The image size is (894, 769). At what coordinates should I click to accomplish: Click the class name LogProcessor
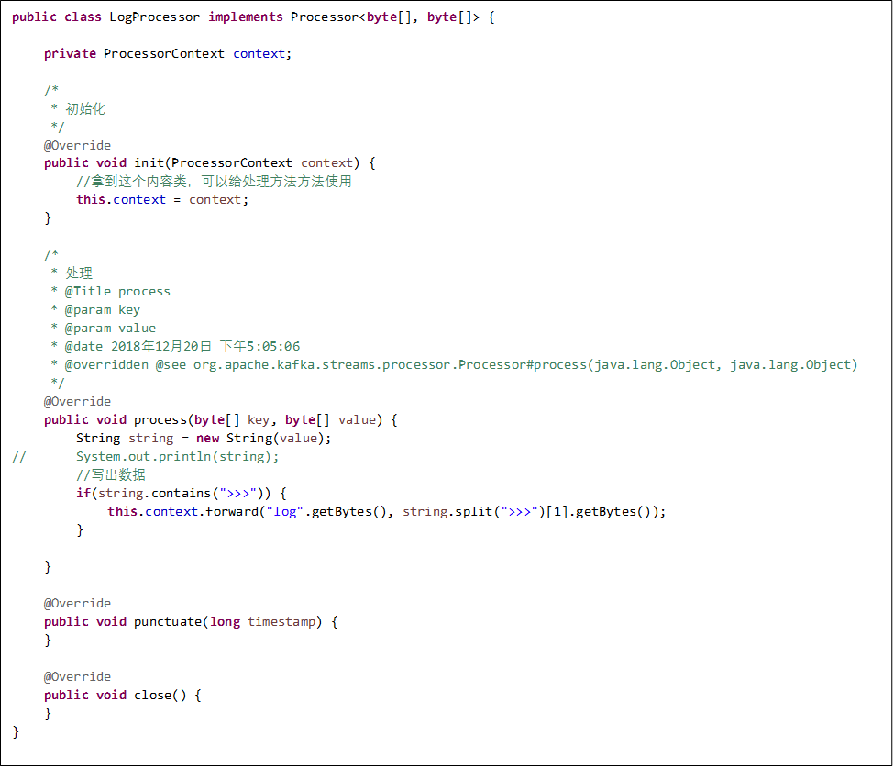[x=155, y=17]
